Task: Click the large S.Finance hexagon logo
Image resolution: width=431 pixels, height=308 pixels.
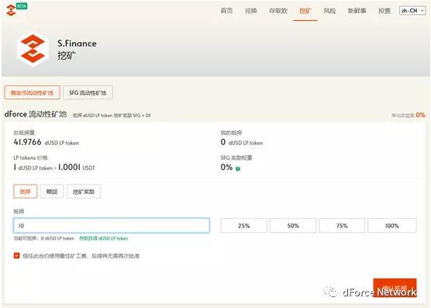Action: tap(33, 49)
